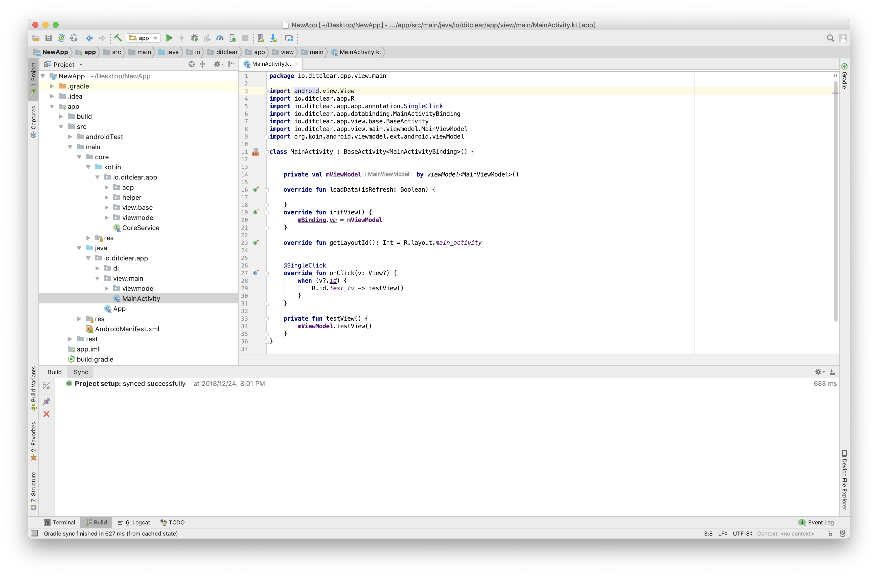878x576 pixels.
Task: Click Sync Project with Gradle Files icon
Action: (x=61, y=38)
